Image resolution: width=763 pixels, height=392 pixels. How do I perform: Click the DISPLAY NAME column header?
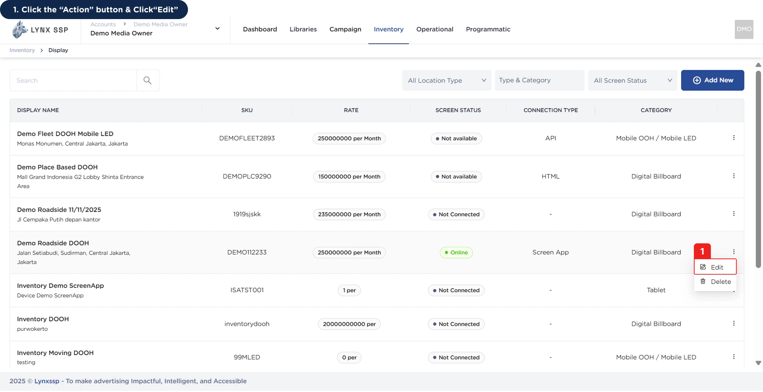(38, 111)
